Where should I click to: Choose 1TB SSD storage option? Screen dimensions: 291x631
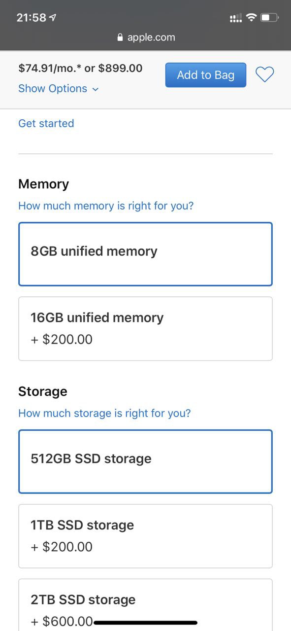coord(145,536)
